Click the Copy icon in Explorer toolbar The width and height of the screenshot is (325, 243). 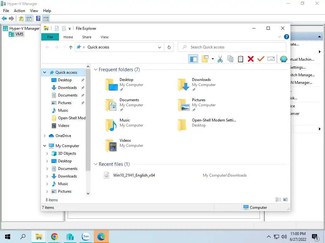(230, 59)
